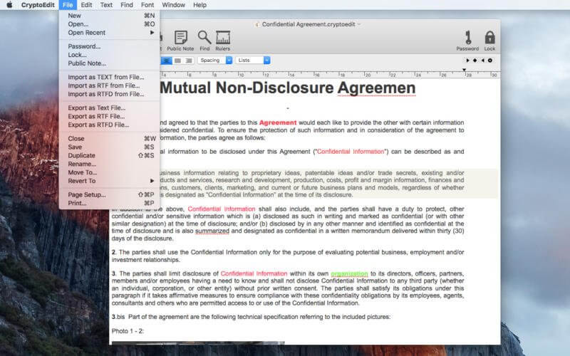This screenshot has height=356, width=570.
Task: Click the document title in title bar
Action: tap(308, 24)
